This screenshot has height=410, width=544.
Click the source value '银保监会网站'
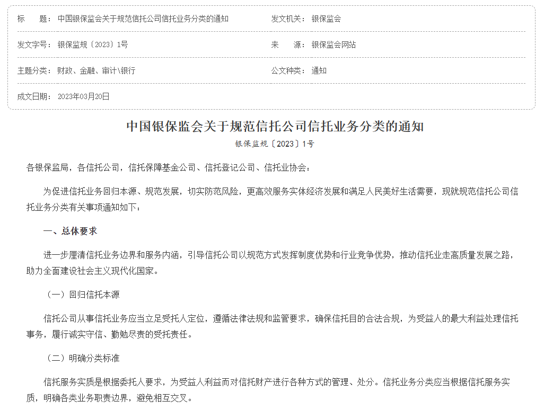click(x=334, y=44)
